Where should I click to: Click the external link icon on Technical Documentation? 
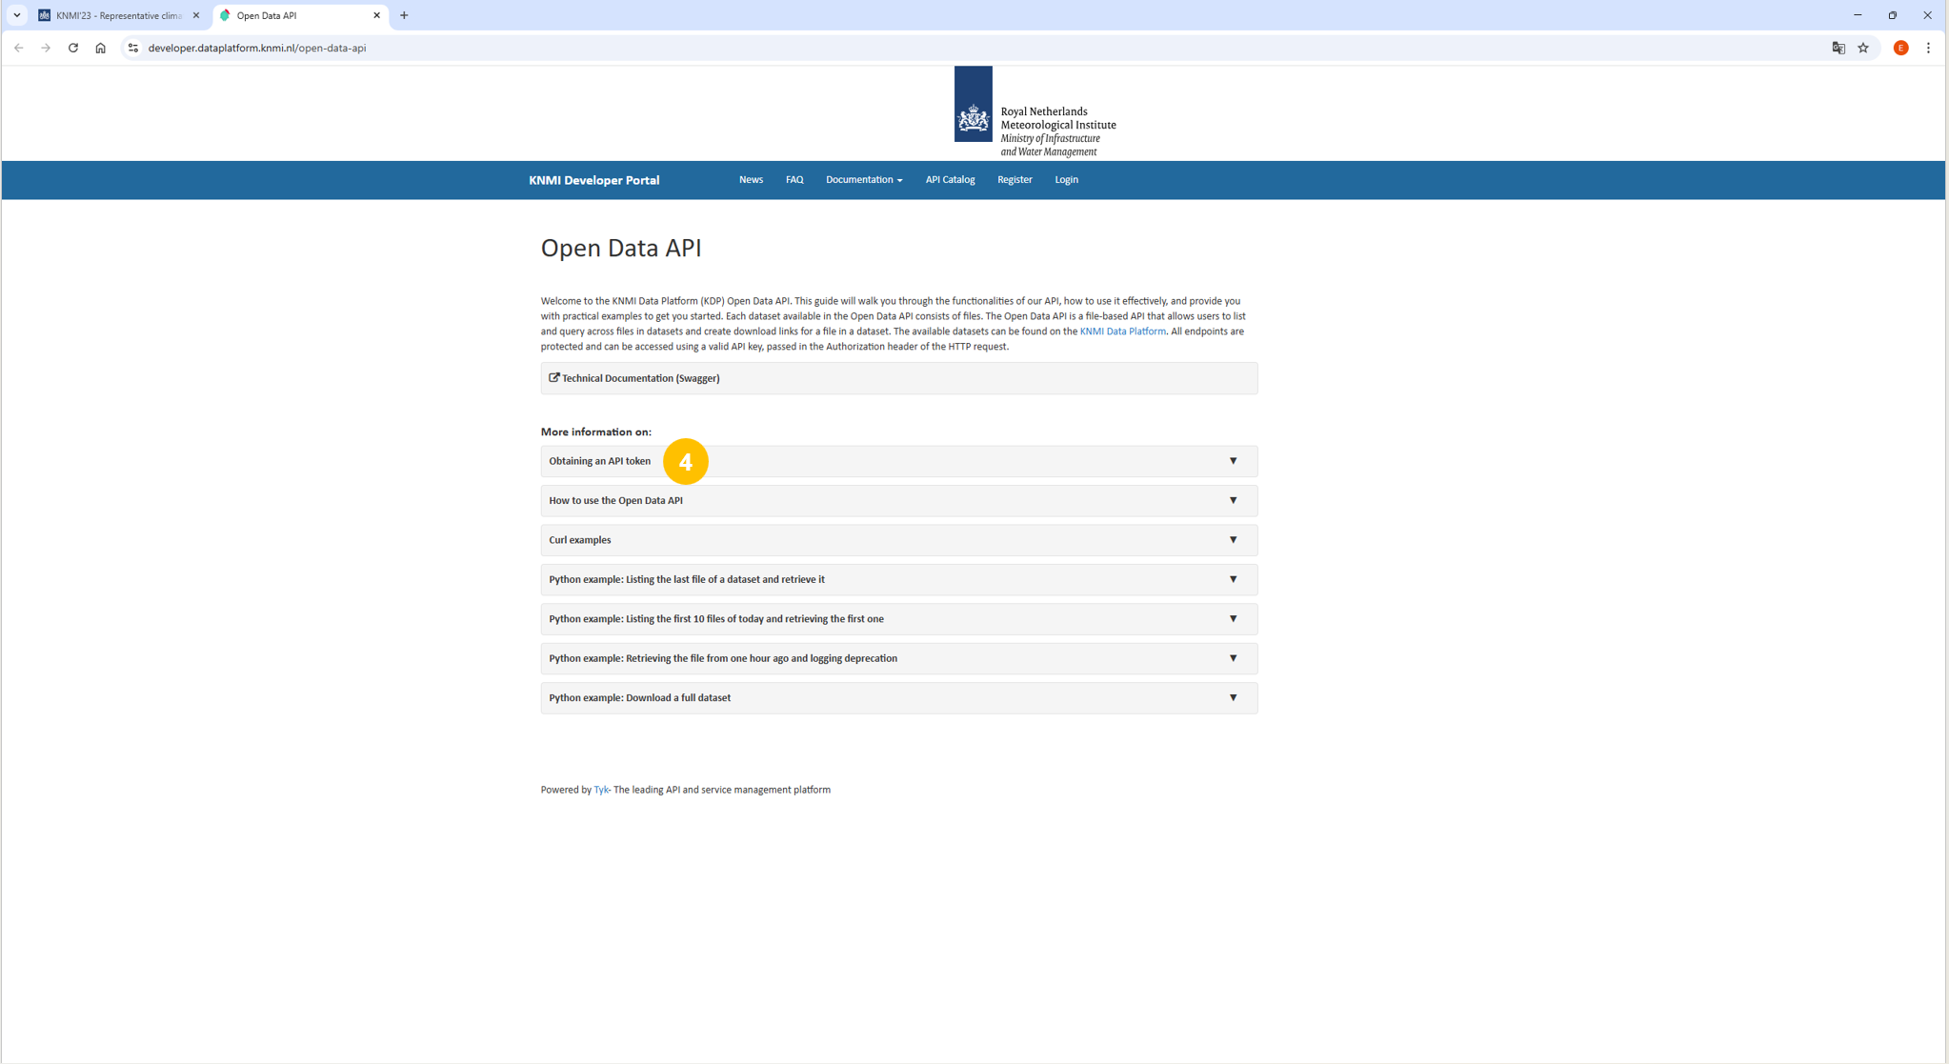pos(553,377)
